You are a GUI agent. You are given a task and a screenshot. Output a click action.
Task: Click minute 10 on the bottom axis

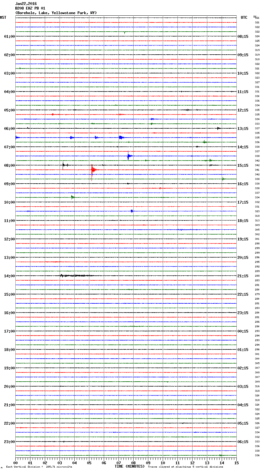[163, 463]
